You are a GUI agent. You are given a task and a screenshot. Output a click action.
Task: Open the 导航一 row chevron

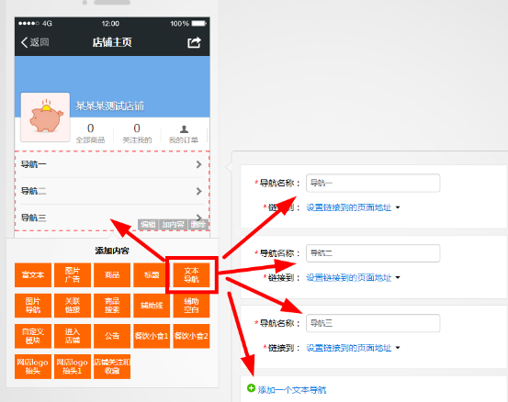[199, 164]
